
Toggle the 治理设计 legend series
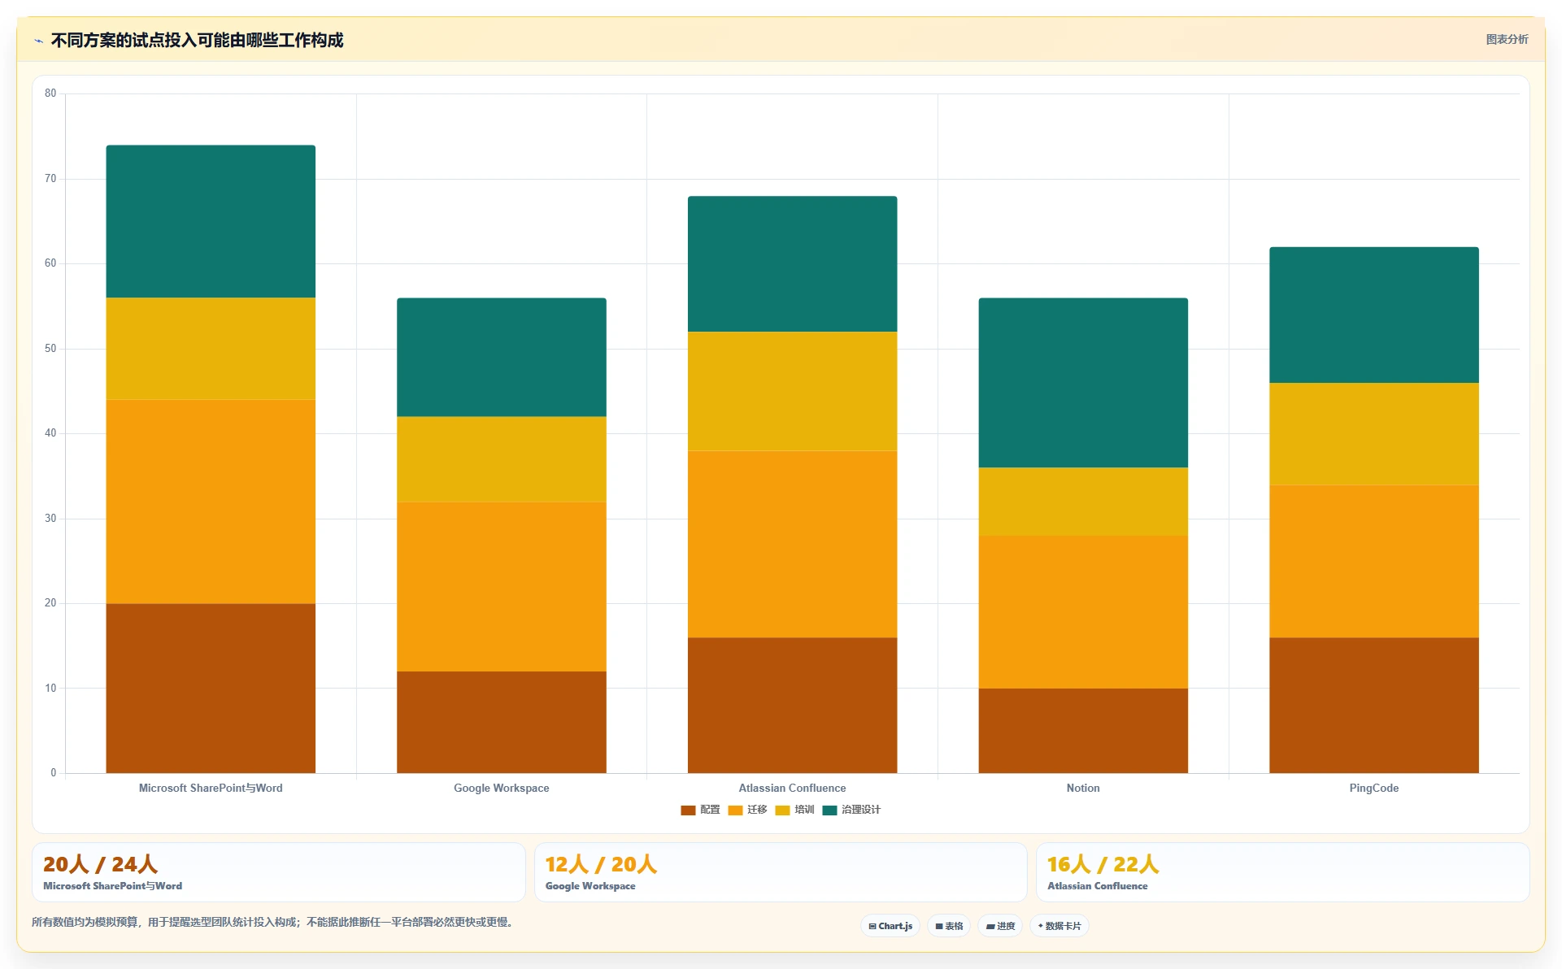(x=851, y=810)
